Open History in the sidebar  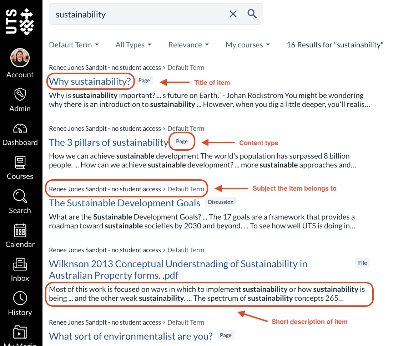[20, 299]
